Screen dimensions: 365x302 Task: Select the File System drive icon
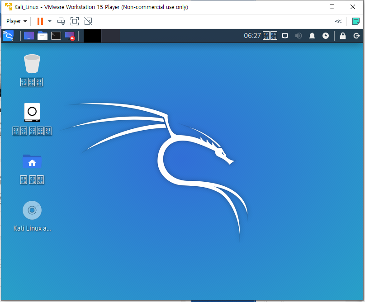click(32, 113)
